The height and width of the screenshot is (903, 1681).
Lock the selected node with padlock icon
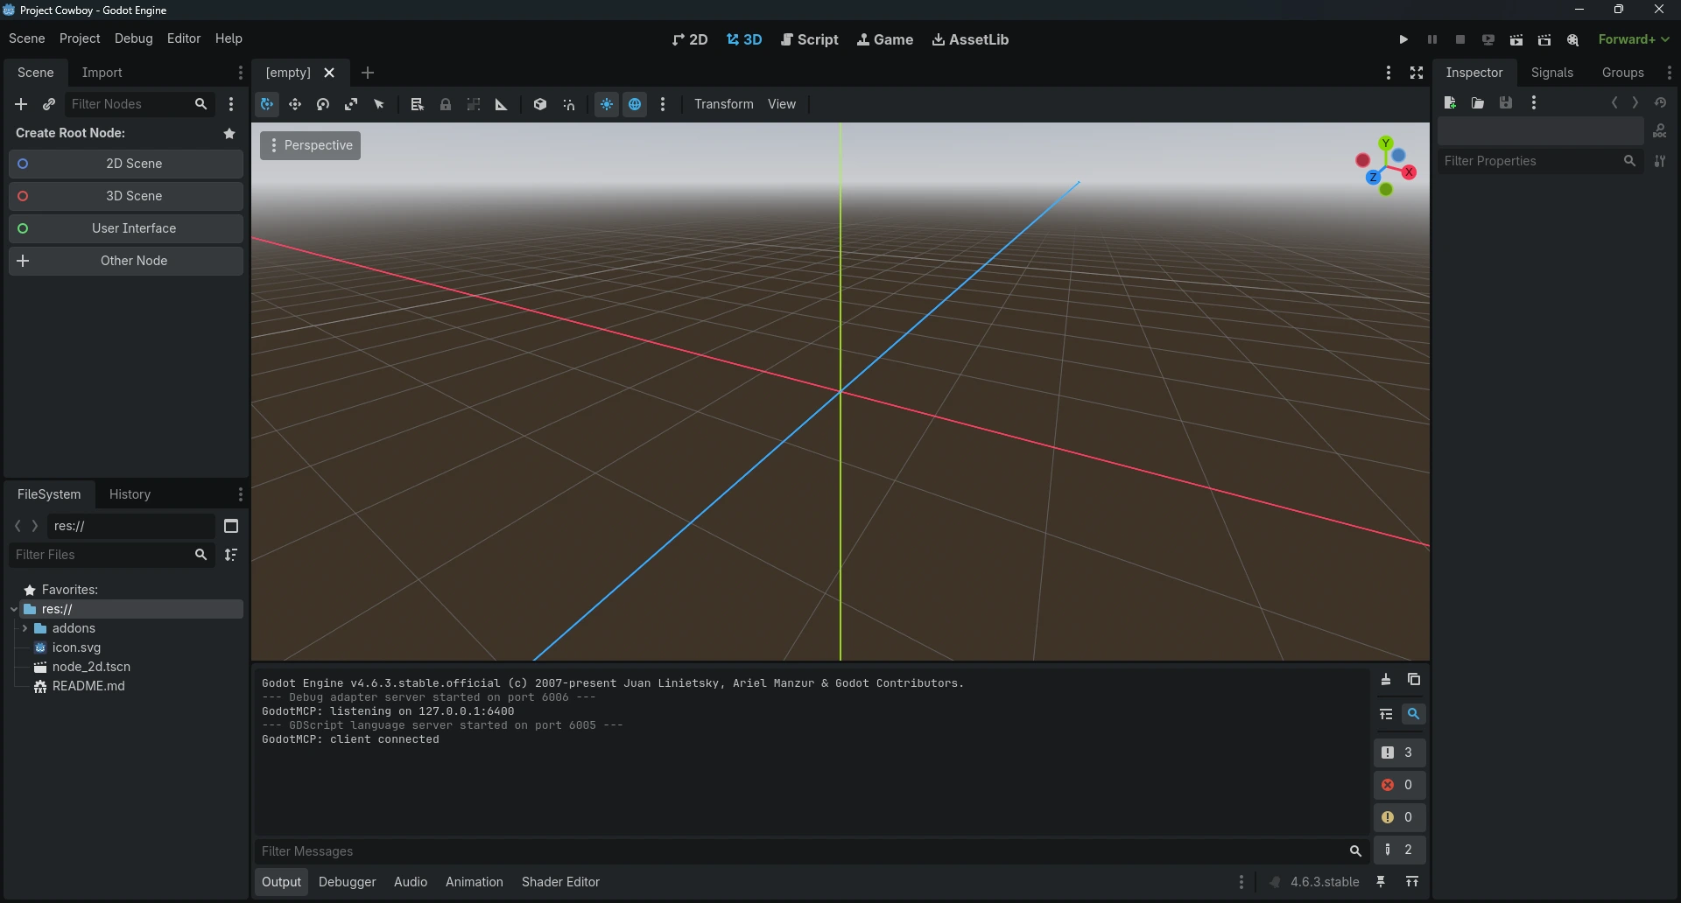click(x=446, y=104)
